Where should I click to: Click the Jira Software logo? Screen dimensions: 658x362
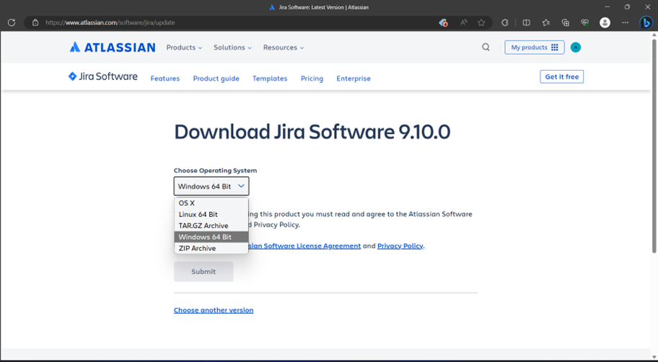click(x=102, y=76)
